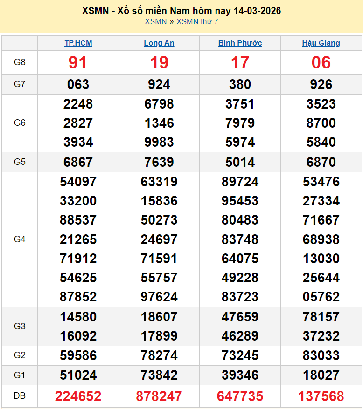Select Long An G7 number 924
Image resolution: width=363 pixels, height=409 pixels.
159,84
